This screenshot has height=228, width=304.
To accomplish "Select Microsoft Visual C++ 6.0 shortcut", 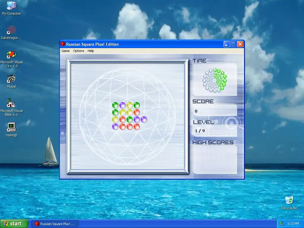I will [12, 59].
